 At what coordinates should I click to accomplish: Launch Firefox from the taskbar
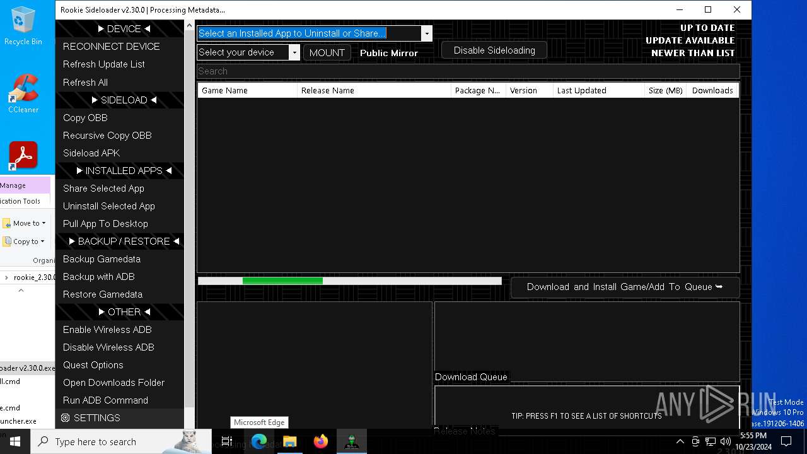(321, 441)
